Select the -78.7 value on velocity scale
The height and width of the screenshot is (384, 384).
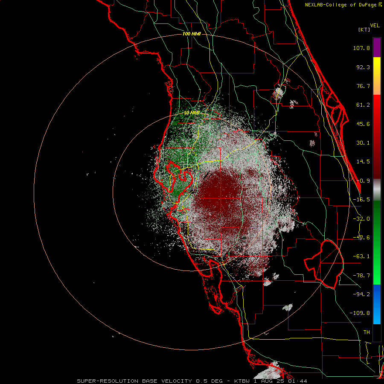(361, 276)
